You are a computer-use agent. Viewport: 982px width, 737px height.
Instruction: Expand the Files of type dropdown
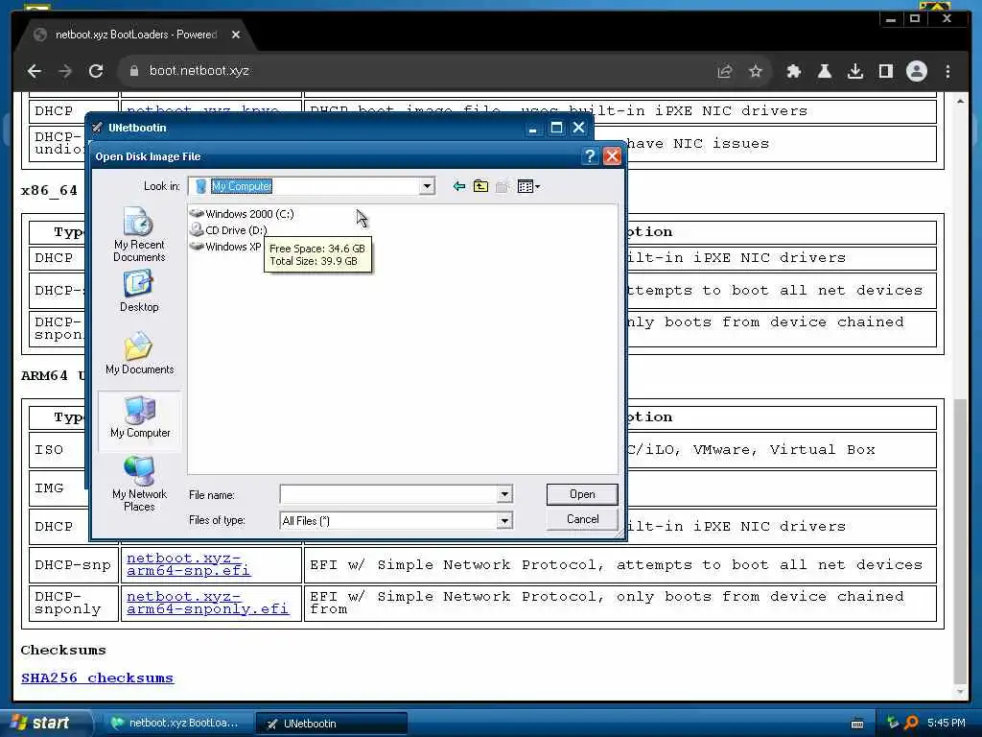coord(504,521)
